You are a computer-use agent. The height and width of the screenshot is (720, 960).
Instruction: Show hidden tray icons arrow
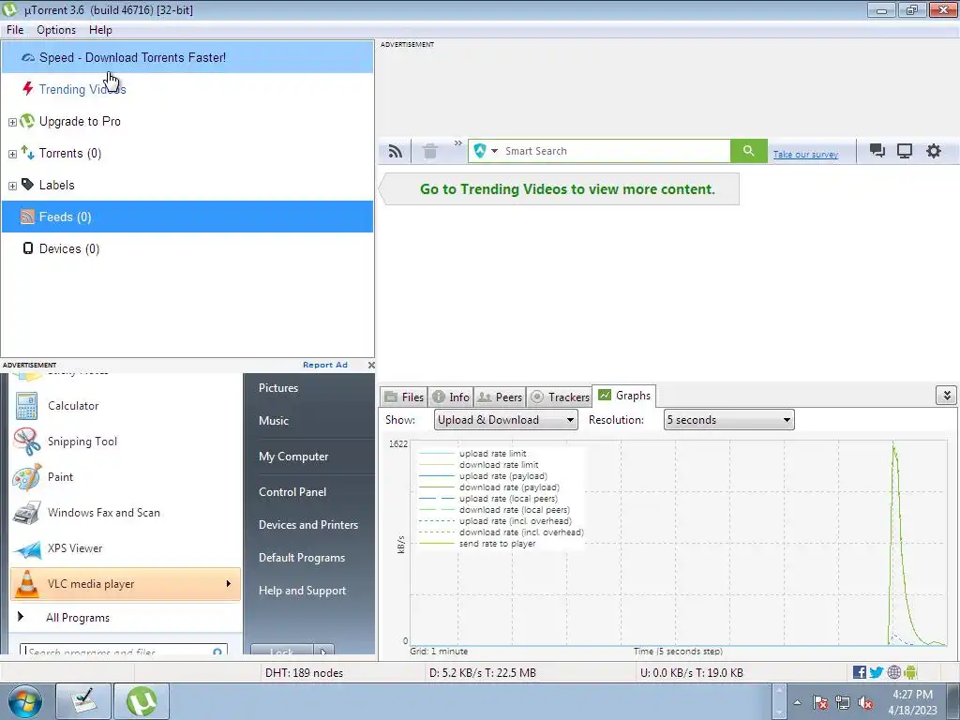[797, 702]
